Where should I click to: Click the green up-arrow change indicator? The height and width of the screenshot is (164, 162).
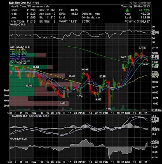click(x=127, y=10)
